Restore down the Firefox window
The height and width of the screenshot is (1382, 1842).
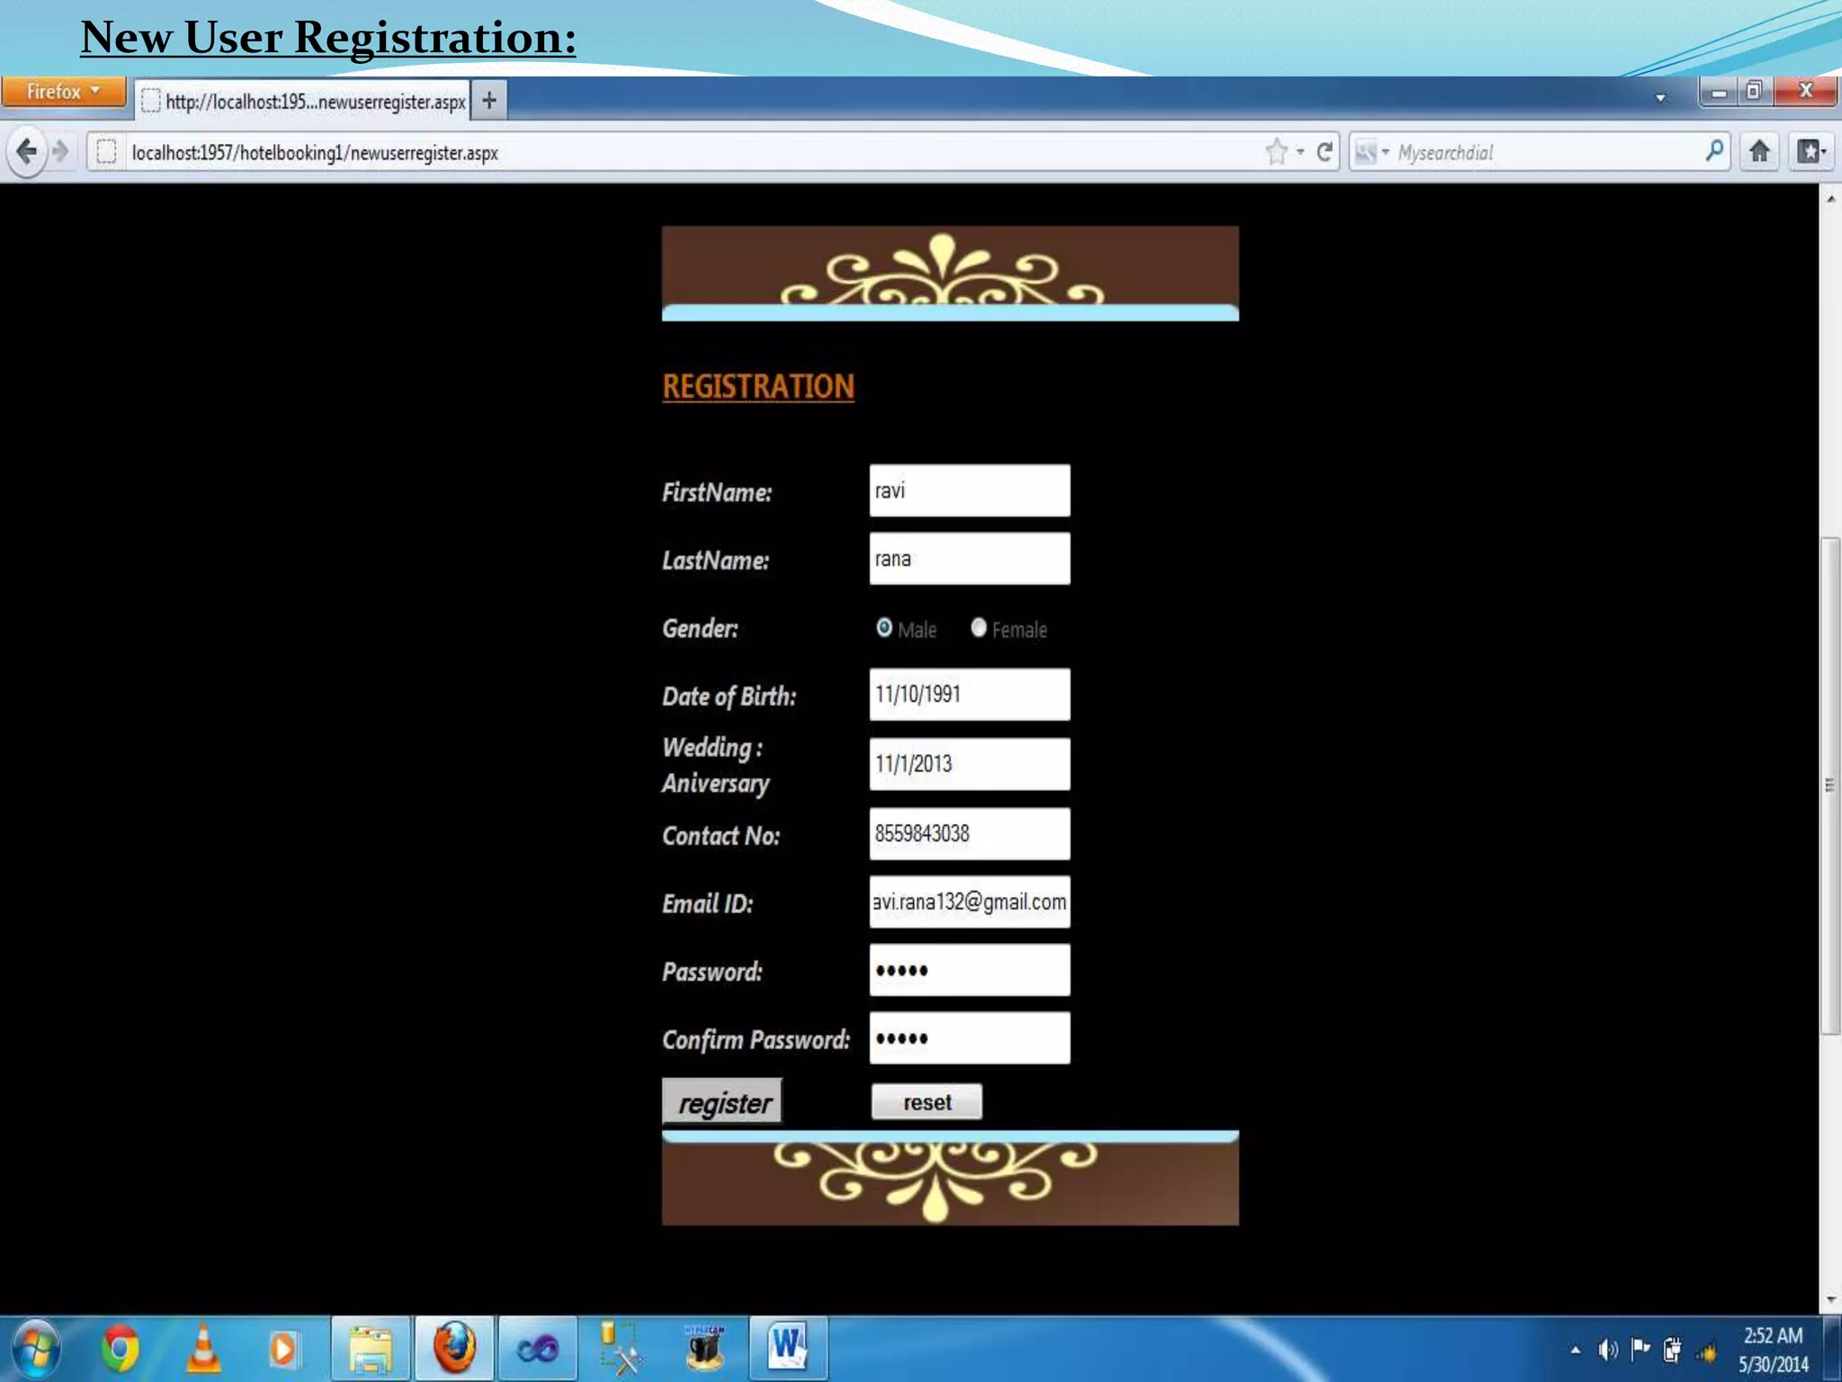point(1755,92)
